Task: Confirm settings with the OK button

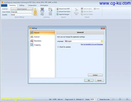Action: tap(89, 80)
